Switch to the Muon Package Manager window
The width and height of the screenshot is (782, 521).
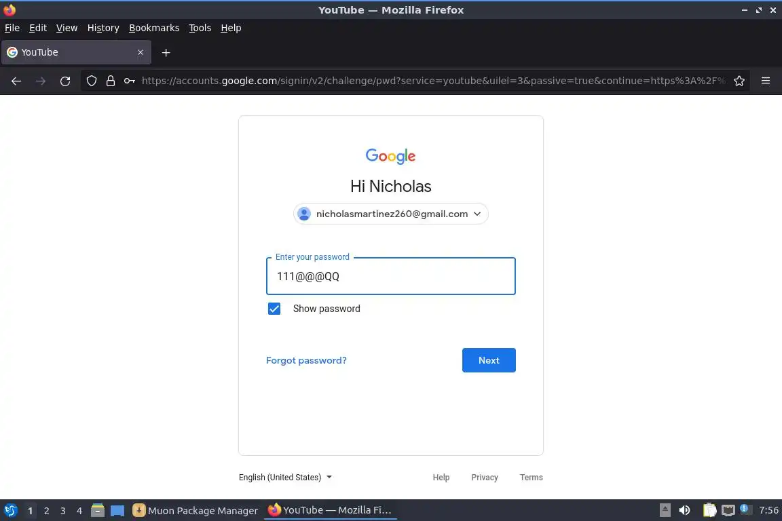coord(195,510)
